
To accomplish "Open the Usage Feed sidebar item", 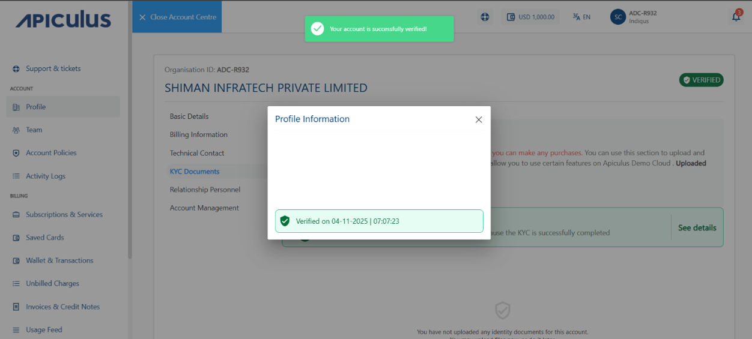I will (x=43, y=329).
